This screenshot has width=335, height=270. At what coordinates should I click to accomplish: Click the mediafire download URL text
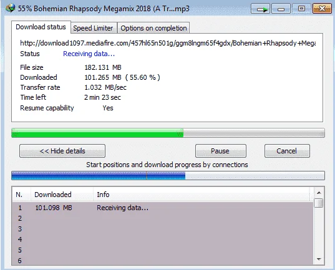pos(168,44)
